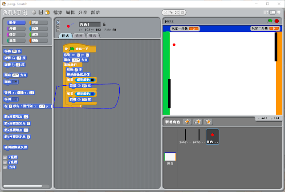Open direction dropdown in palette 面向 90 block
Image resolution: width=285 pixels, height=192 pixels.
tap(18, 75)
